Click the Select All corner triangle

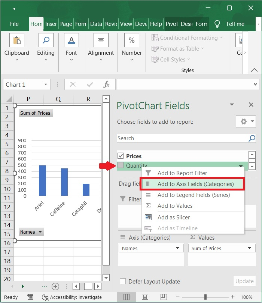9,99
